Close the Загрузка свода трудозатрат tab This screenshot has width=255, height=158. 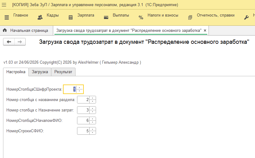[x=205, y=30]
